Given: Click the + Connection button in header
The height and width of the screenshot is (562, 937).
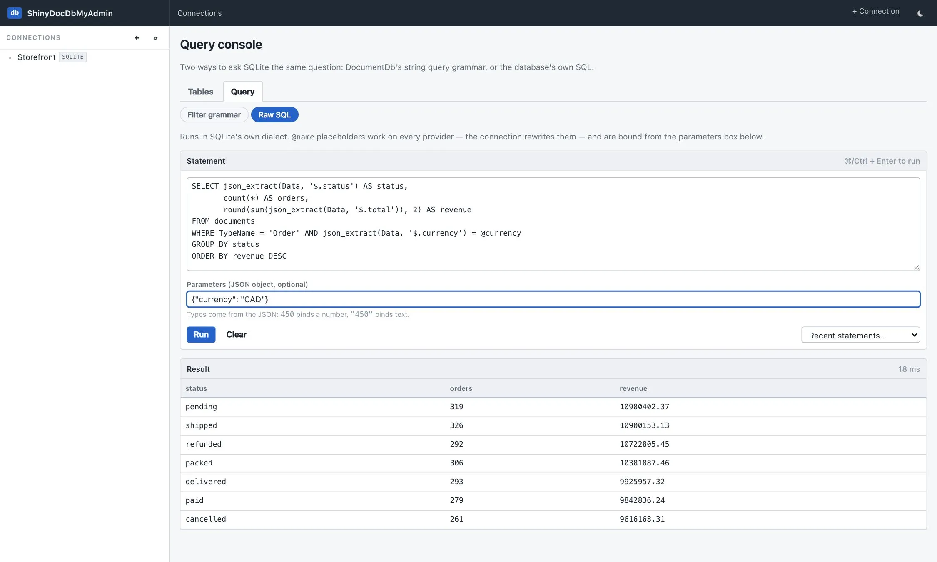Looking at the screenshot, I should [x=876, y=11].
